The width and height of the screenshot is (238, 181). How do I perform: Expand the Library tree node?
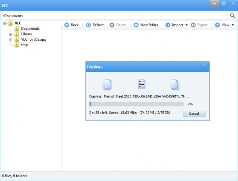tap(11, 34)
